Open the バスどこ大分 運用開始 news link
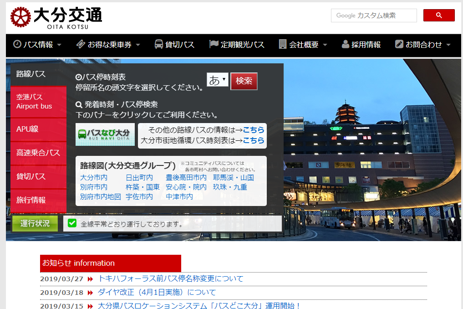This screenshot has height=309, width=463. click(x=199, y=305)
